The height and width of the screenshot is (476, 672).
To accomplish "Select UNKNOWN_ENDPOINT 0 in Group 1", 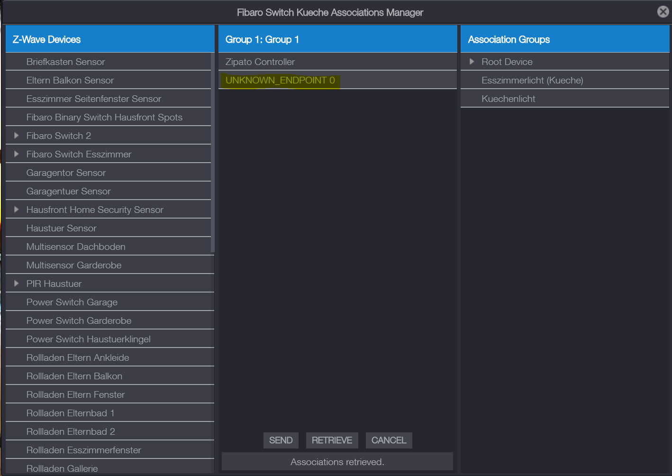I will (280, 80).
